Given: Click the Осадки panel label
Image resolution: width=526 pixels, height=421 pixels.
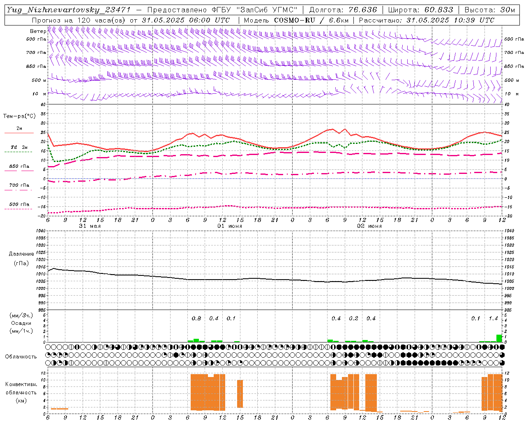Looking at the screenshot, I should pyautogui.click(x=21, y=323).
